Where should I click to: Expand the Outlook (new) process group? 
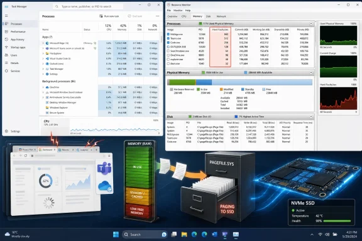tap(43, 63)
